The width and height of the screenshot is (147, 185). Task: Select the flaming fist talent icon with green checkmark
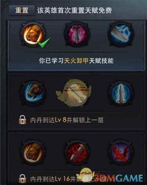pos(33,34)
